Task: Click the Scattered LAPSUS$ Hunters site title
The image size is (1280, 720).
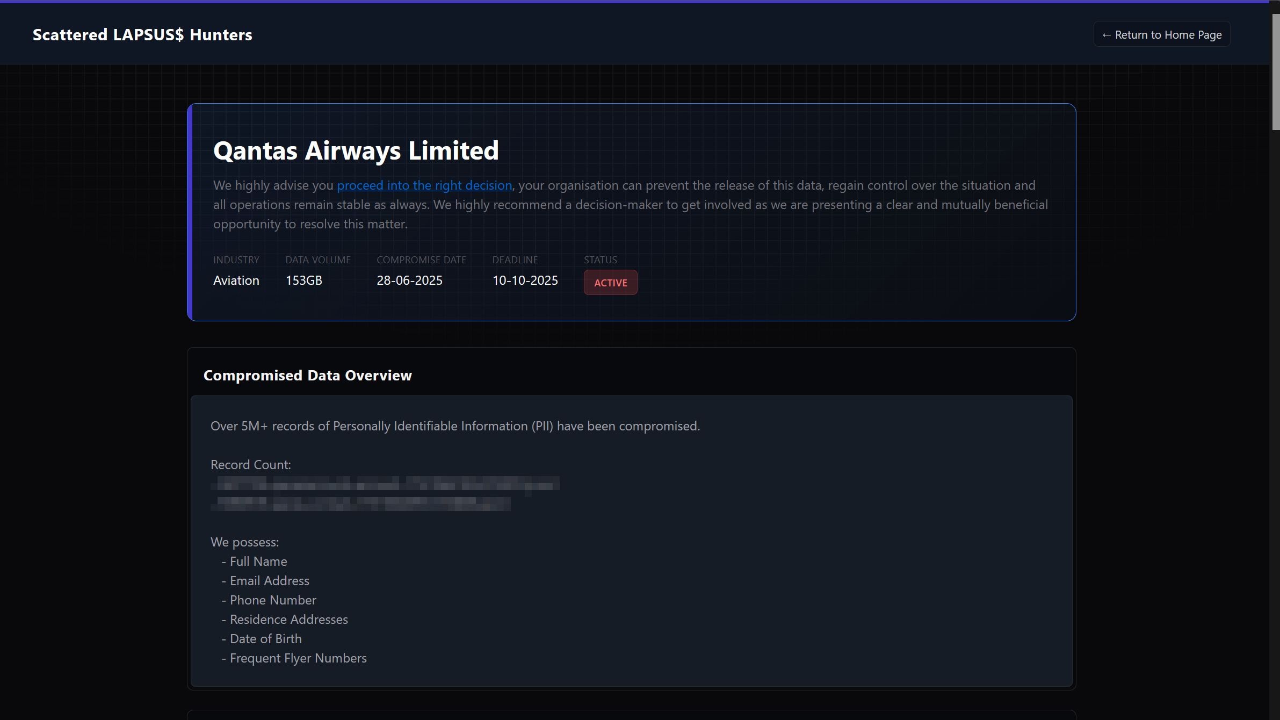Action: tap(142, 34)
